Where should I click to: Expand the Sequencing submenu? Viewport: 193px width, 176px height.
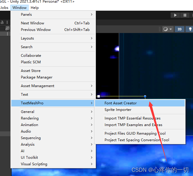[x=53, y=138]
